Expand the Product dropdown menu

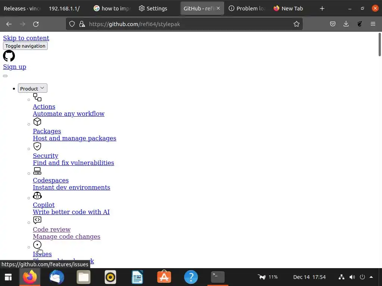pyautogui.click(x=33, y=88)
